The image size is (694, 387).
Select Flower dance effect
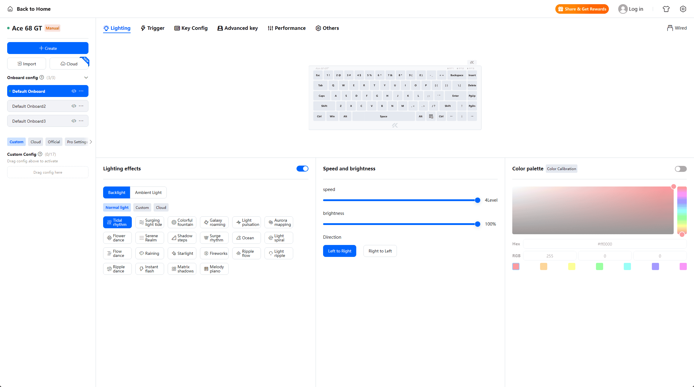point(117,238)
